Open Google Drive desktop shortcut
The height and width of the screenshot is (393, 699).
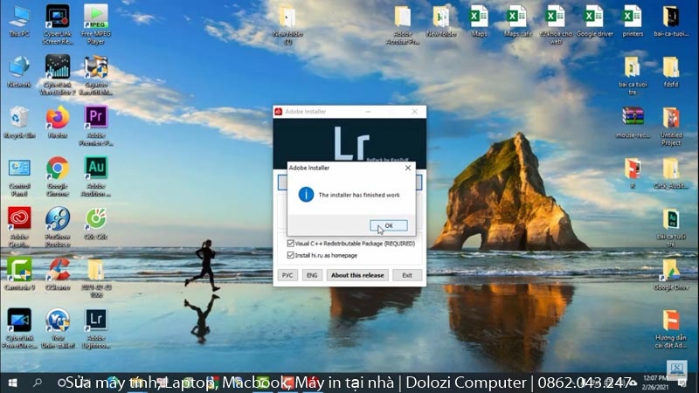tap(671, 274)
